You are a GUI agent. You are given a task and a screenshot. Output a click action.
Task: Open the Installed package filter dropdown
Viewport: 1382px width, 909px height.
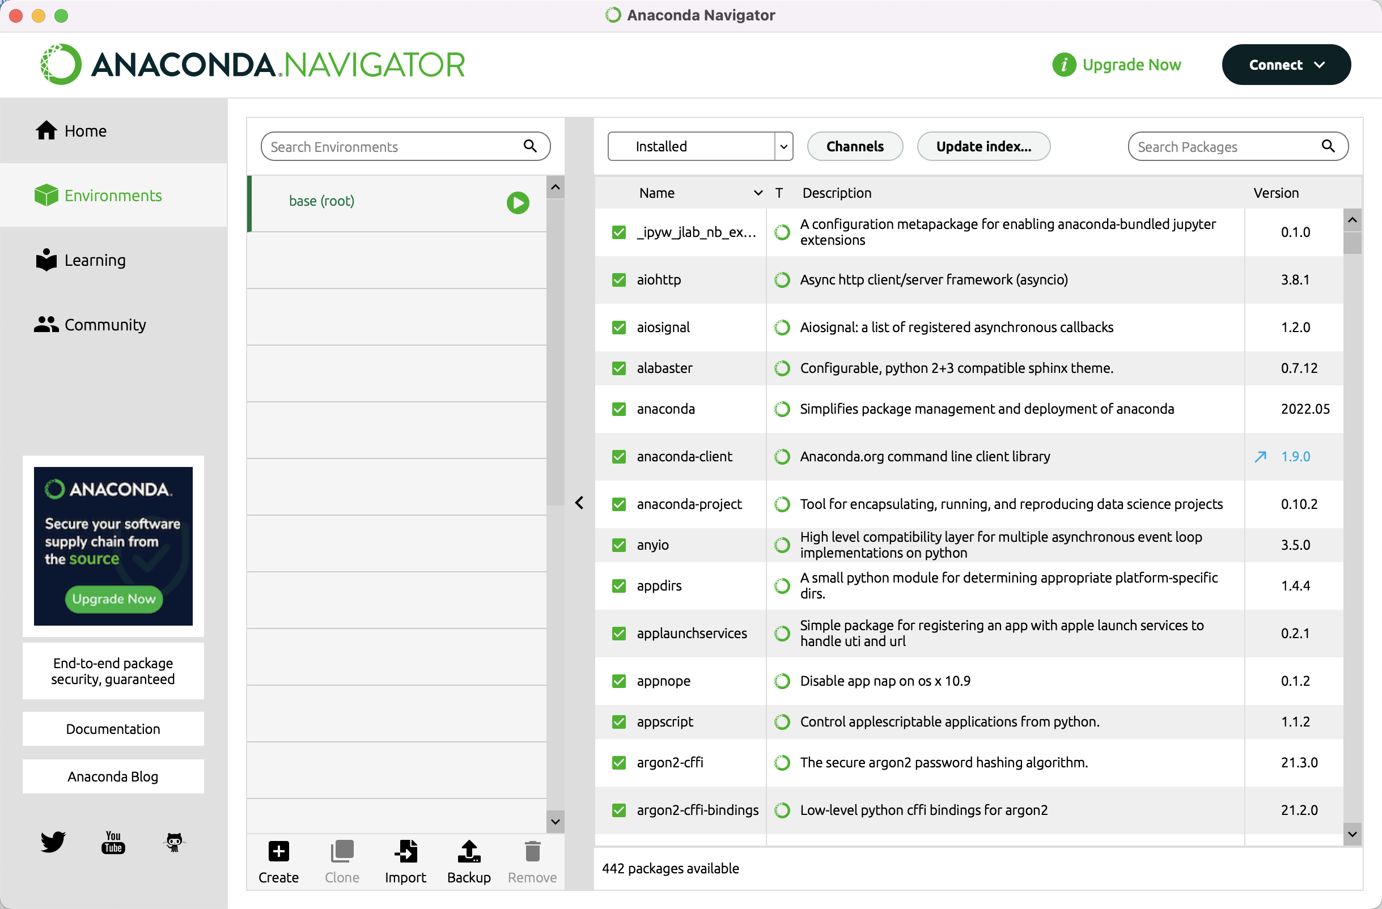(x=700, y=146)
